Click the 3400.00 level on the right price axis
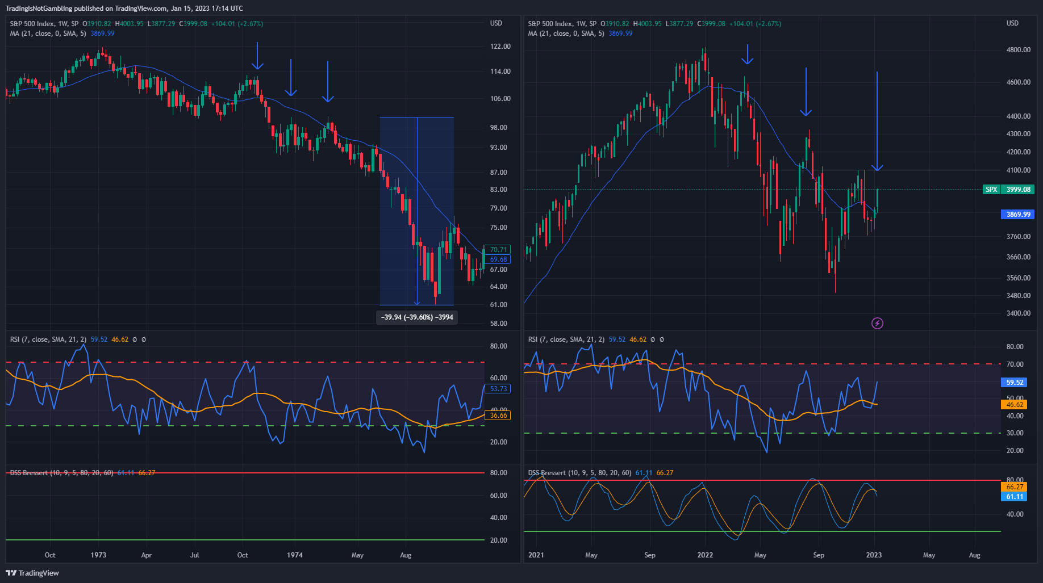Image resolution: width=1043 pixels, height=583 pixels. pyautogui.click(x=1019, y=313)
